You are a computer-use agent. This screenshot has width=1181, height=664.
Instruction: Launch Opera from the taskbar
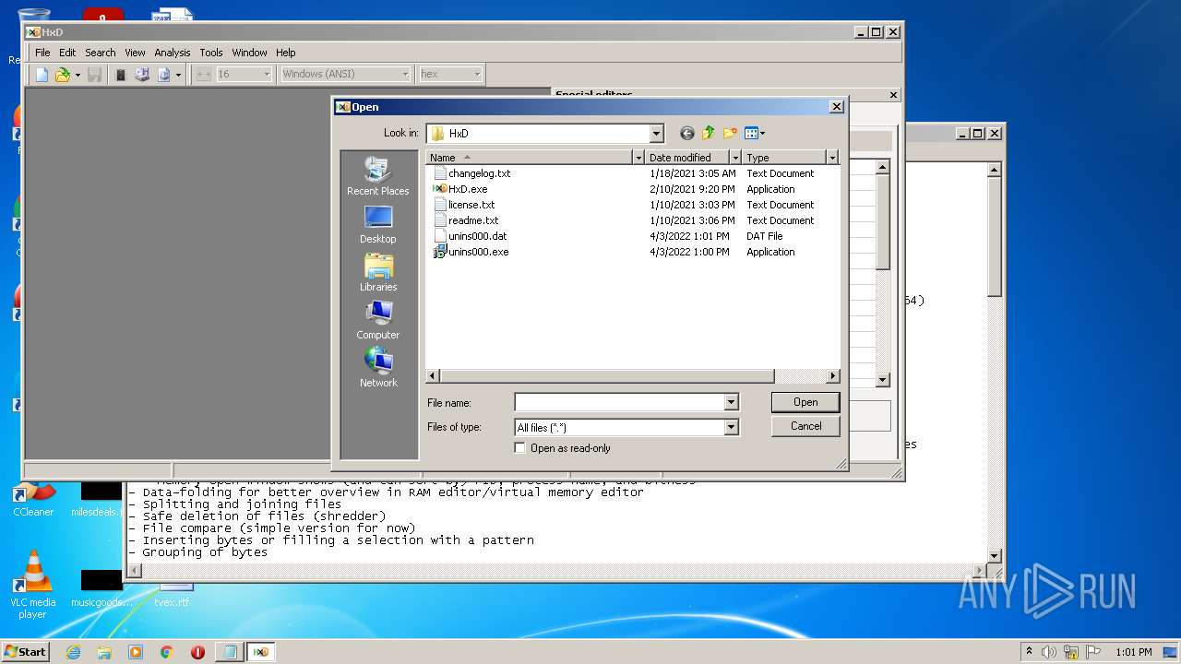(197, 652)
